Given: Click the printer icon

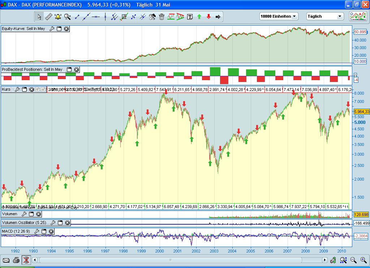Looking at the screenshot, I should click(x=16, y=260).
